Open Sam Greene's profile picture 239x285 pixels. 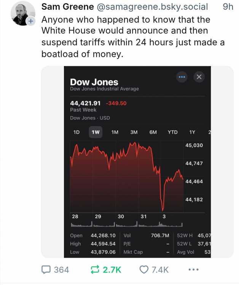coord(22,14)
